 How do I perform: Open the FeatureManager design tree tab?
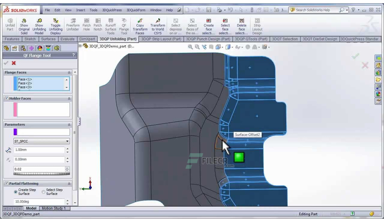6,48
